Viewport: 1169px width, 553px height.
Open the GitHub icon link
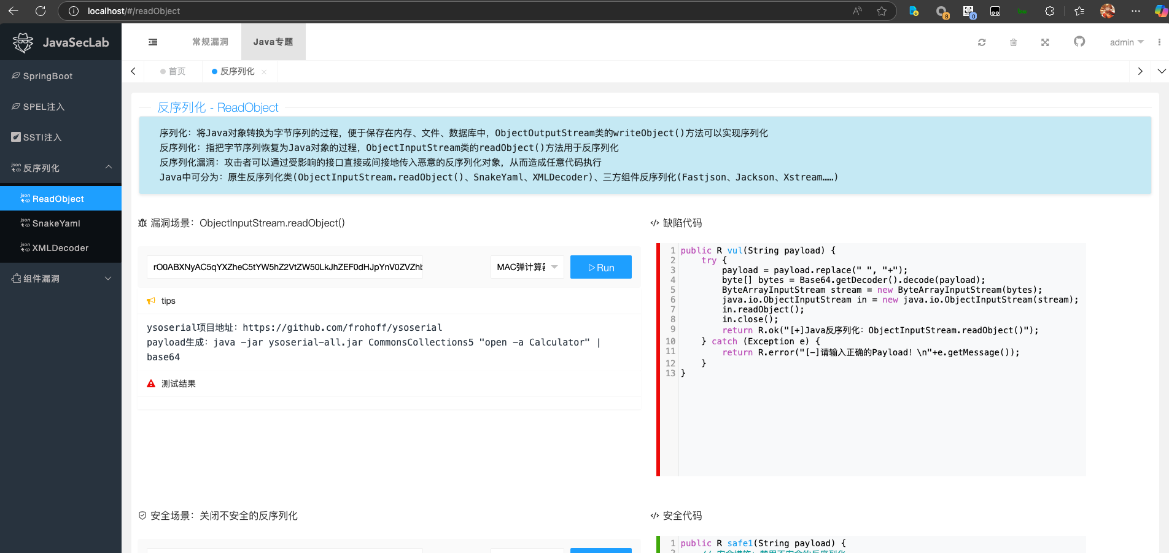pos(1079,42)
